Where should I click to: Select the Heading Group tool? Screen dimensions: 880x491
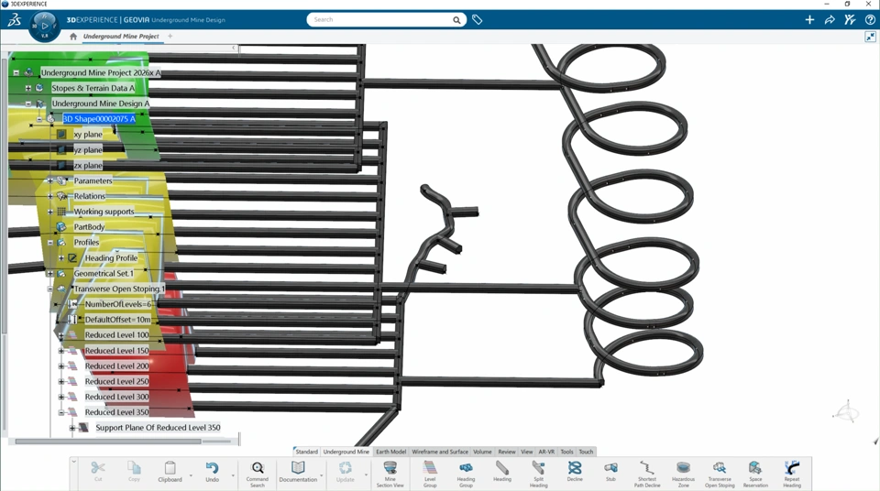466,468
